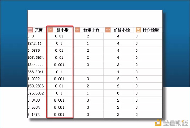
Task: Click 最小量 value 0.001 in the 2.1474 row
Action: (x=59, y=115)
